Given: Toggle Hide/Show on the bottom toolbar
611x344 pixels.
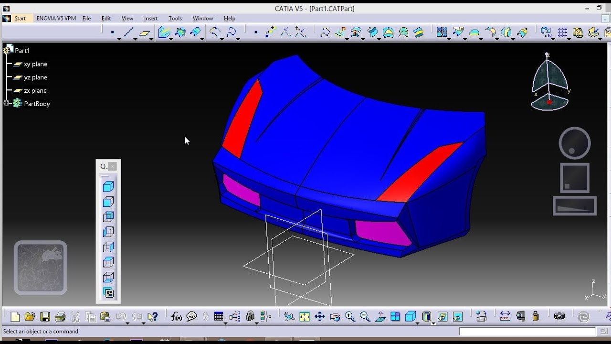Looking at the screenshot, I should point(442,316).
